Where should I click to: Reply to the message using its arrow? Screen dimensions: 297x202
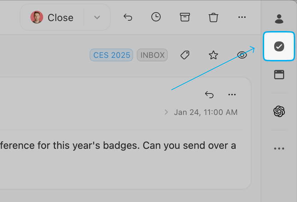[x=209, y=95]
